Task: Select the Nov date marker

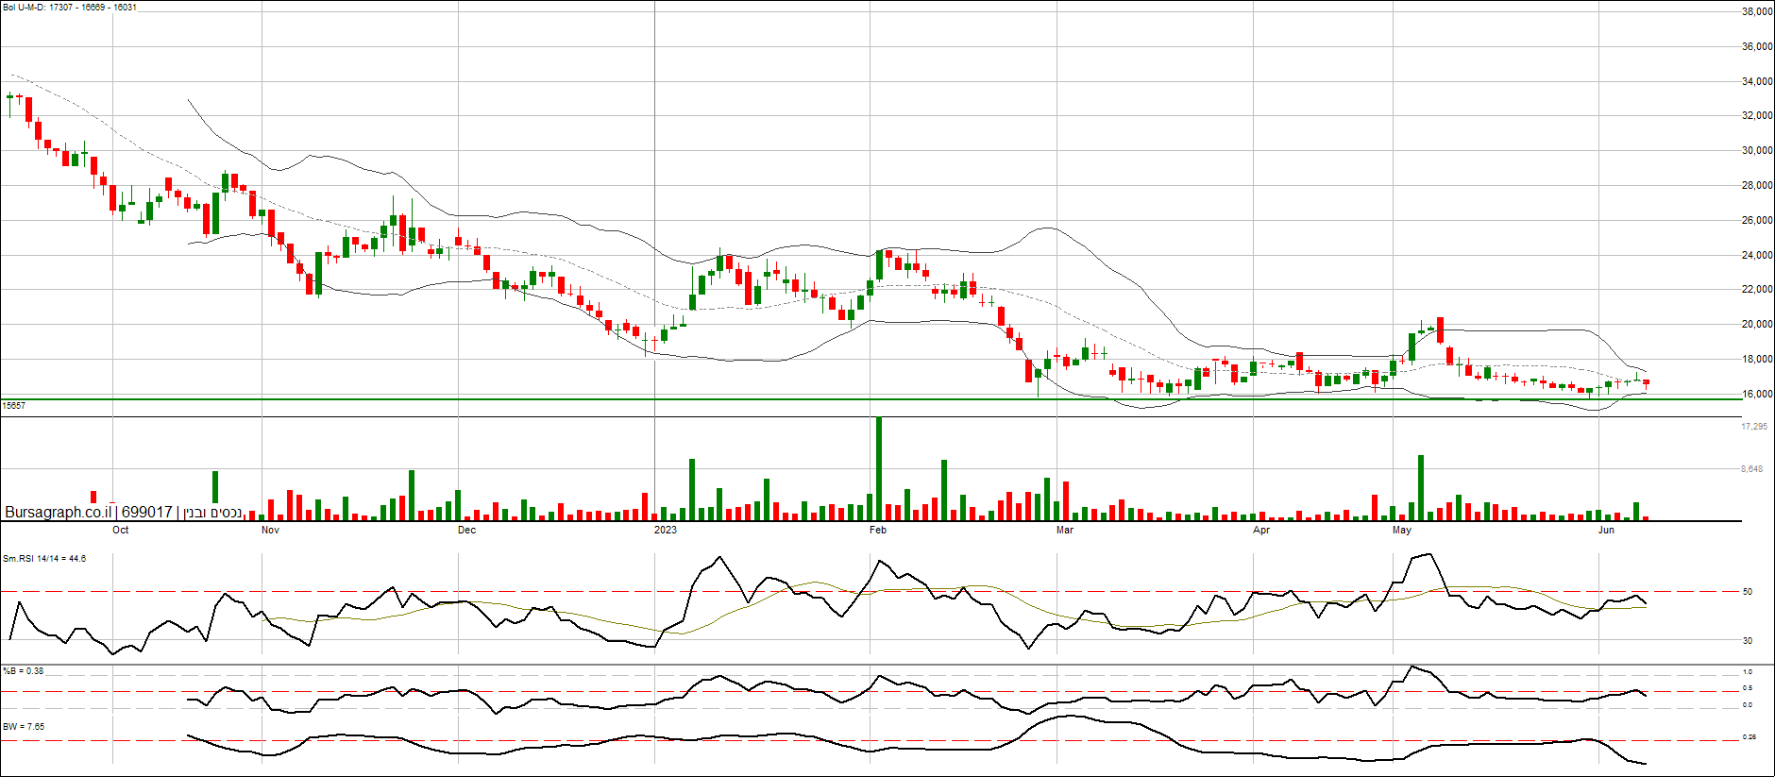Action: tap(270, 531)
